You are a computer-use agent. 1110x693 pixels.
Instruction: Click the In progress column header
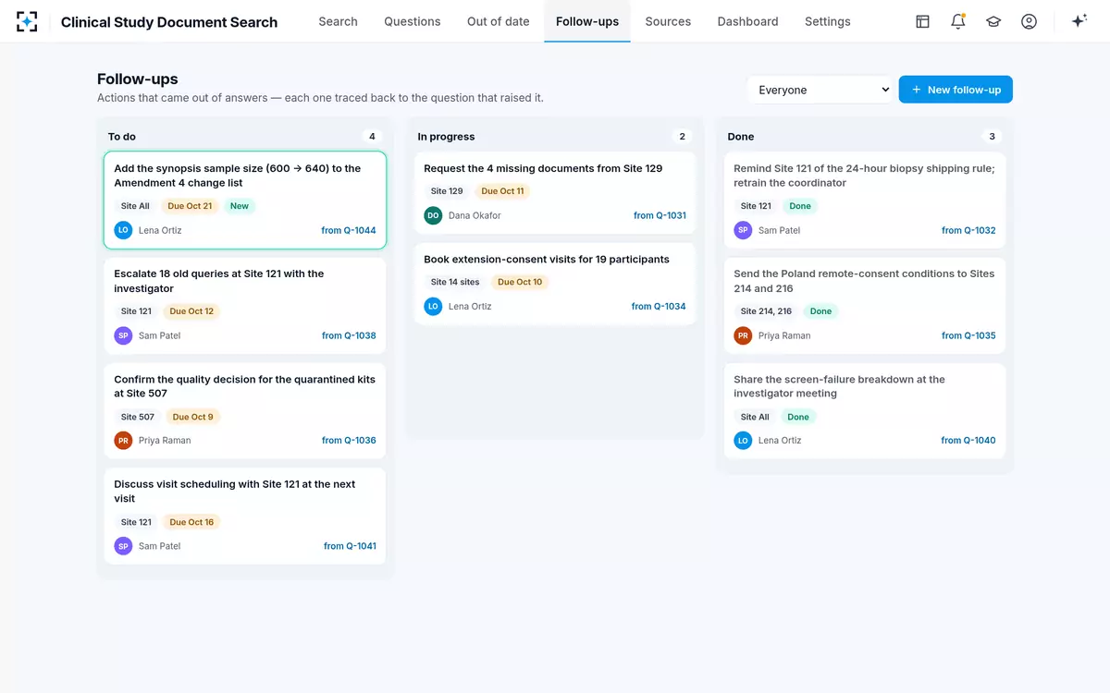click(446, 137)
